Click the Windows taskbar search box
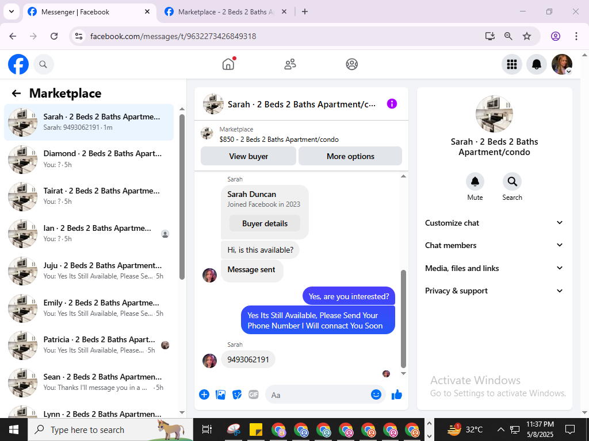Image resolution: width=589 pixels, height=441 pixels. coord(110,430)
